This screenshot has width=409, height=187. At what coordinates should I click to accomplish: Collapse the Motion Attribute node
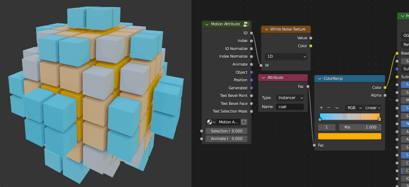point(207,24)
